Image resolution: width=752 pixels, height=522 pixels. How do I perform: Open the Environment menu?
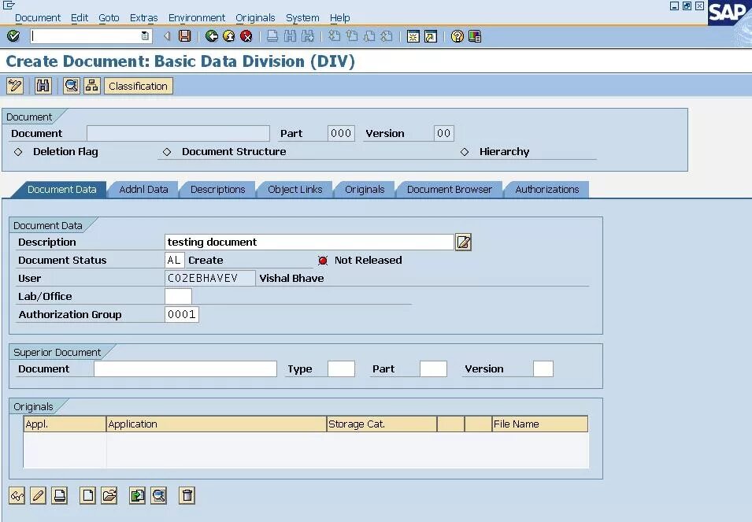tap(197, 18)
